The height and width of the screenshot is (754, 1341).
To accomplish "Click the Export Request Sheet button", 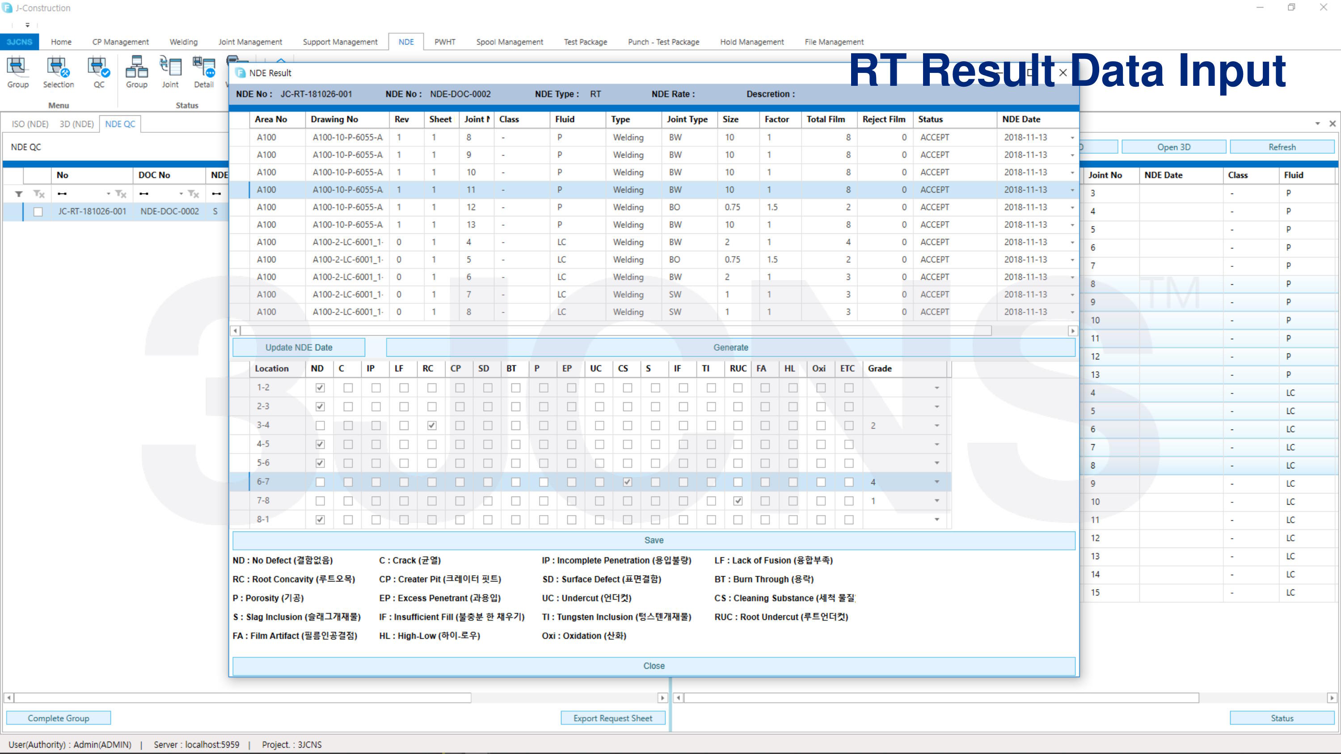I will tap(613, 718).
